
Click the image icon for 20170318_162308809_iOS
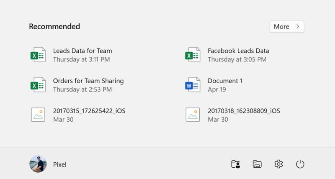pos(193,115)
